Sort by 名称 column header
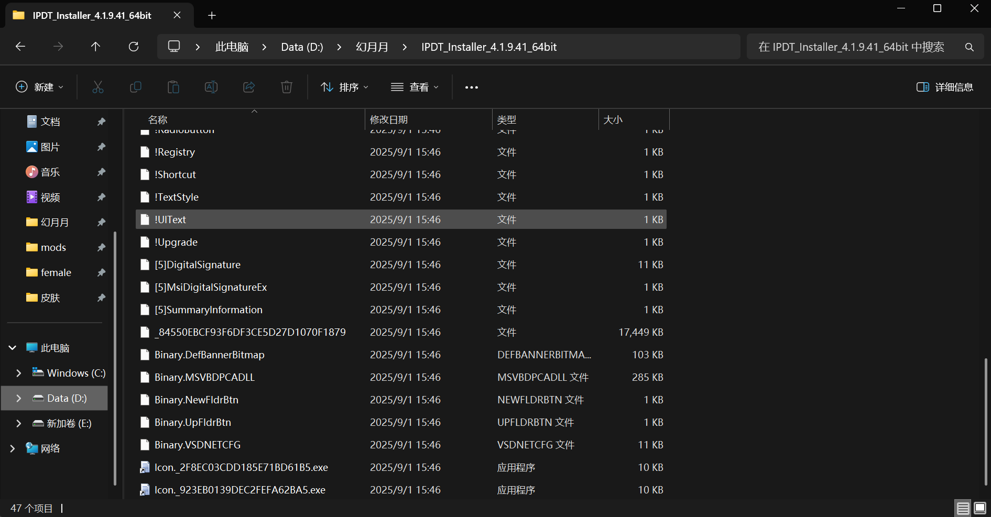This screenshot has height=517, width=991. [158, 120]
